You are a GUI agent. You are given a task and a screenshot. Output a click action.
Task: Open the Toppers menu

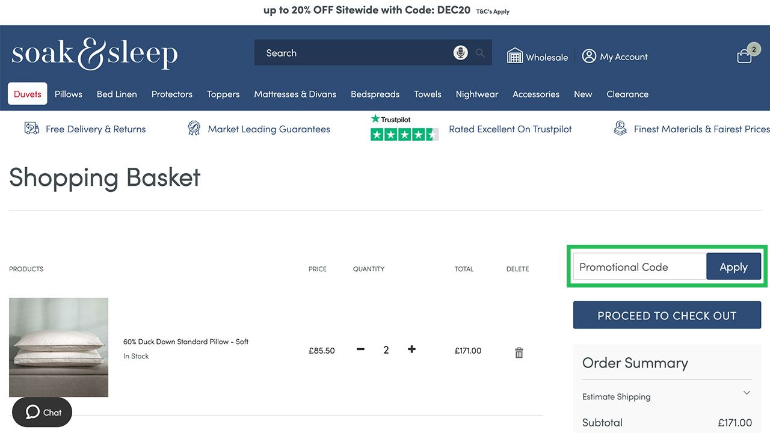tap(223, 94)
